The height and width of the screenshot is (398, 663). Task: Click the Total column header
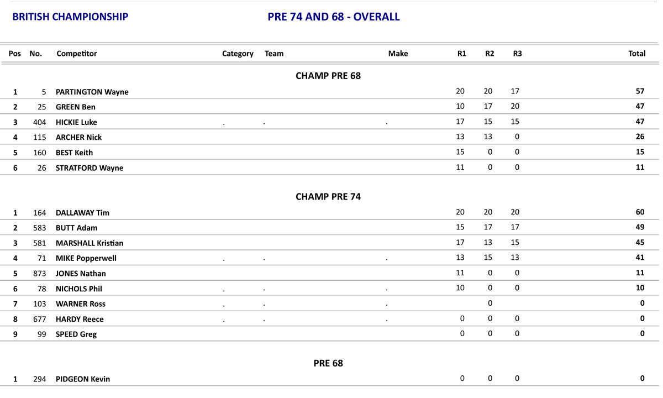(636, 54)
